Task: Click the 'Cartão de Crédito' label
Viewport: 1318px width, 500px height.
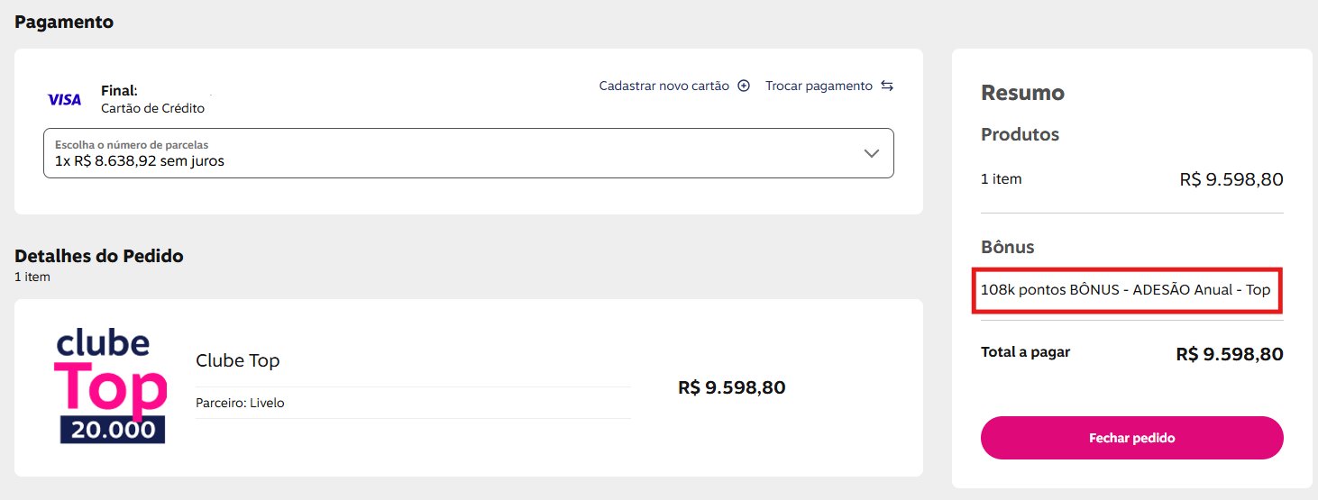Action: click(x=152, y=108)
